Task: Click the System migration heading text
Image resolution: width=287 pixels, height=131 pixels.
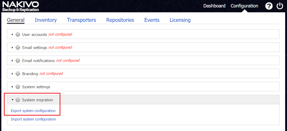Action: pos(37,100)
